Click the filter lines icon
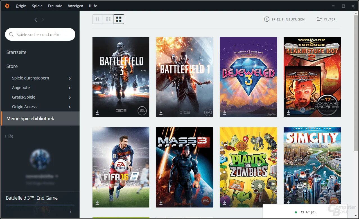The image size is (359, 219). 319,19
